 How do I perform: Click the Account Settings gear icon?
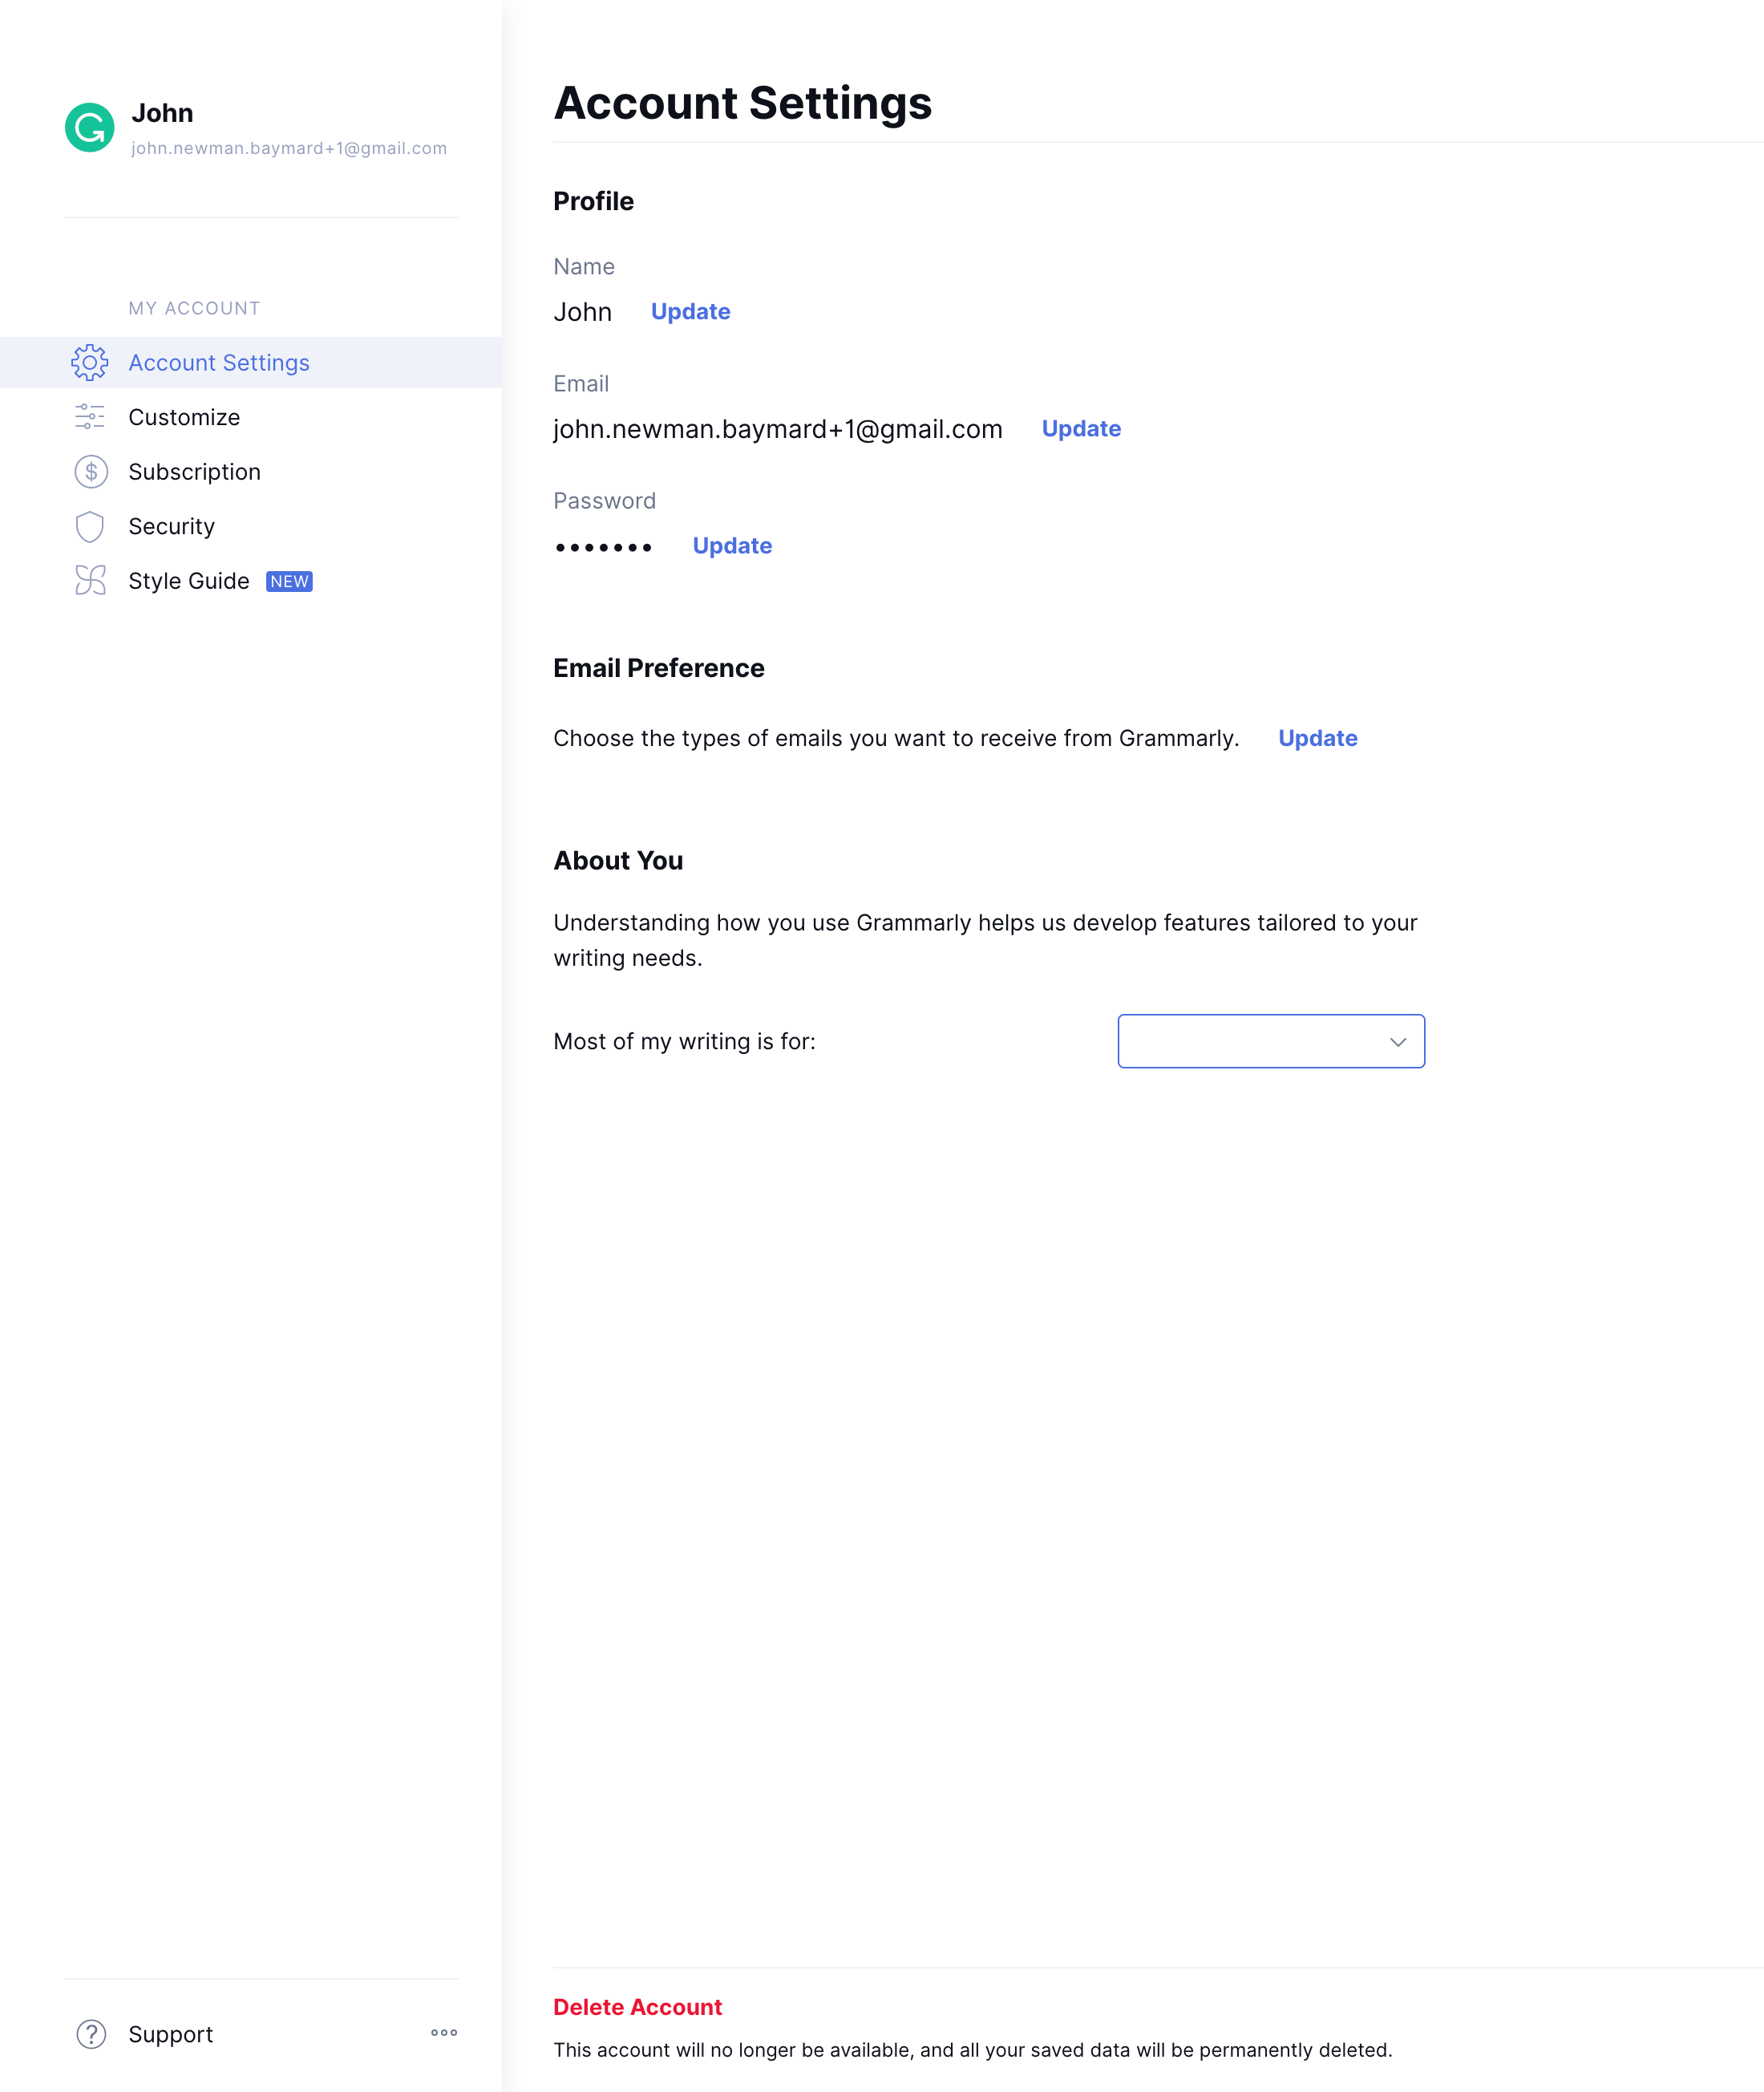point(90,363)
